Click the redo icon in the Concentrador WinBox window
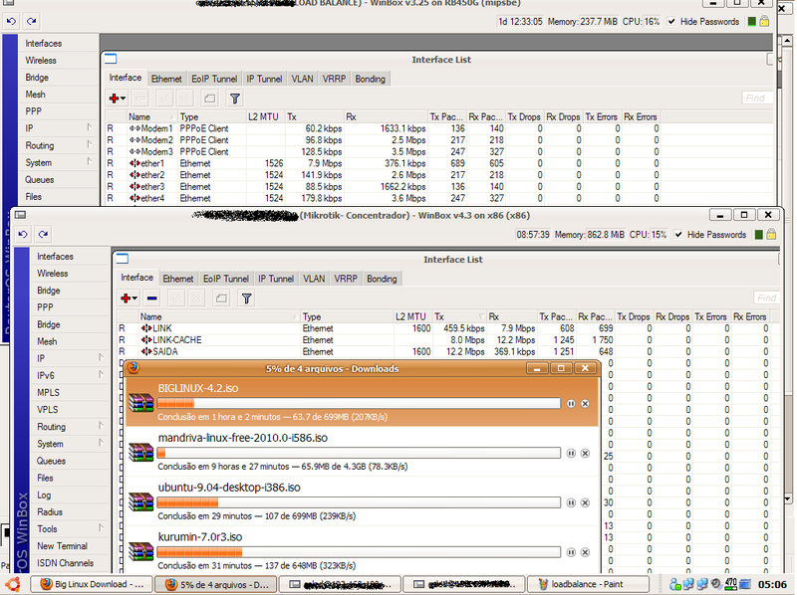Image resolution: width=797 pixels, height=595 pixels. (43, 234)
